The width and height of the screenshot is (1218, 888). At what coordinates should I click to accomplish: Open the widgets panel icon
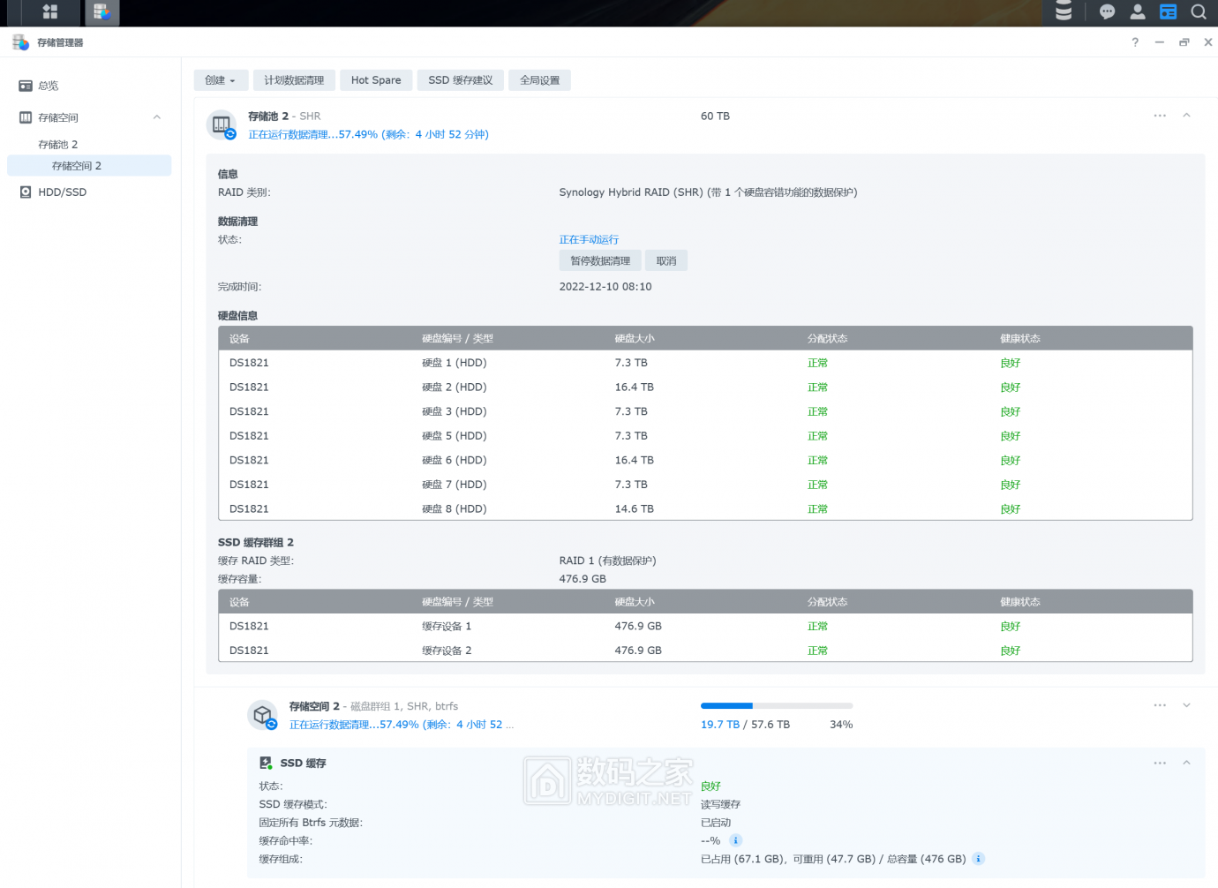pyautogui.click(x=1168, y=12)
